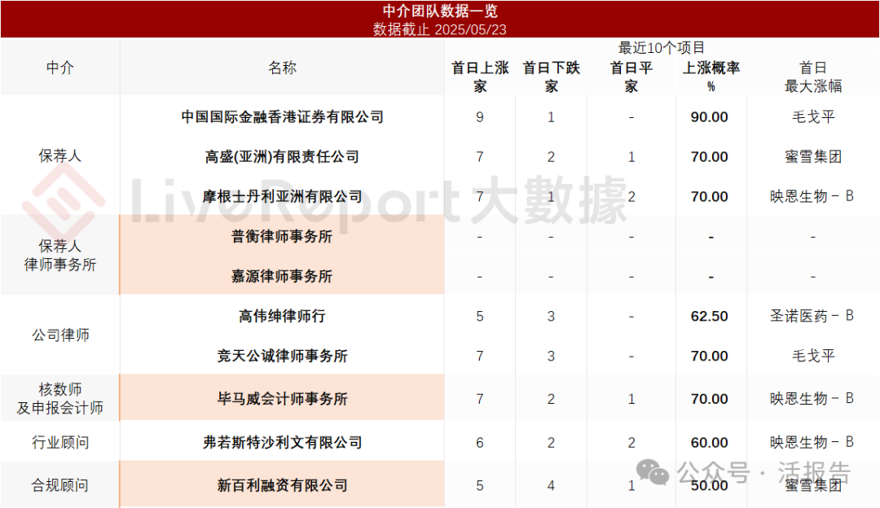Select the 上涨概率 % column header
The width and height of the screenshot is (880, 508).
point(710,77)
